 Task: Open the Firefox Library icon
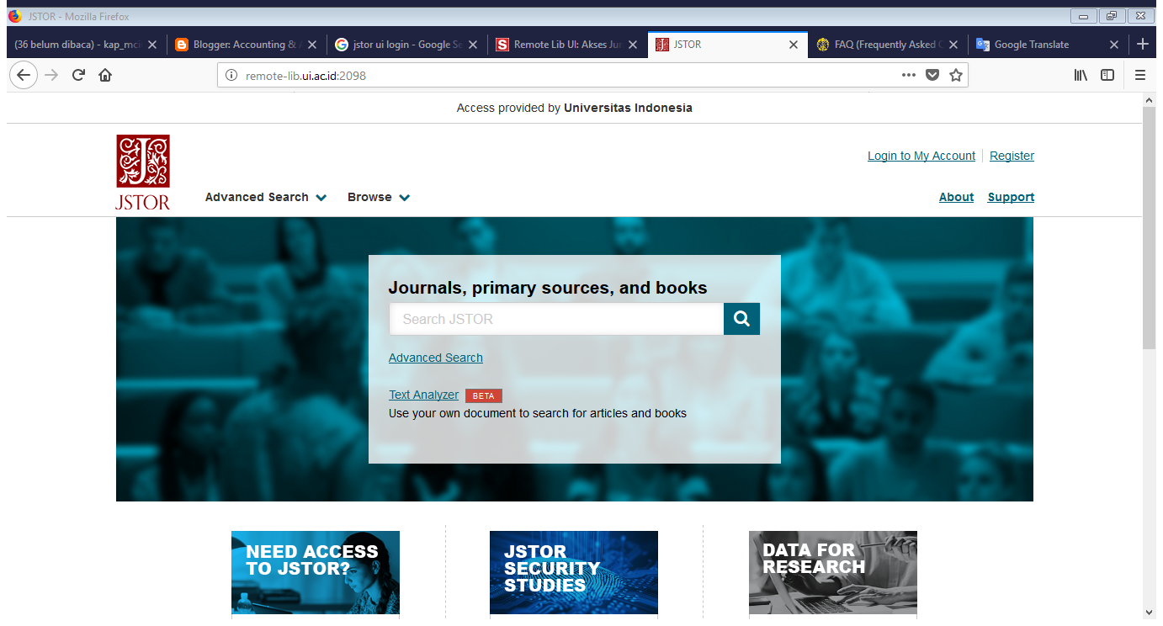pyautogui.click(x=1081, y=75)
